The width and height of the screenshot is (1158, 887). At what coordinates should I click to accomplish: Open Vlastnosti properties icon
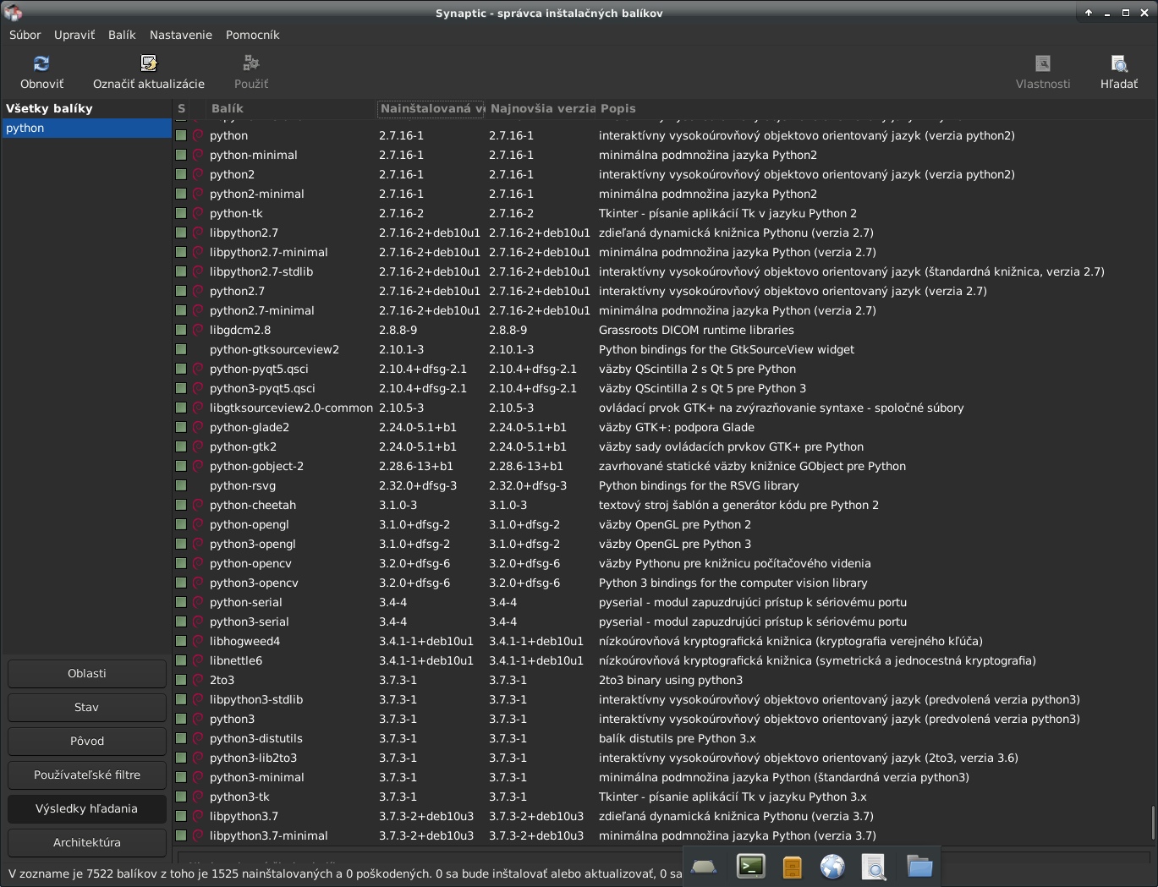coord(1043,63)
